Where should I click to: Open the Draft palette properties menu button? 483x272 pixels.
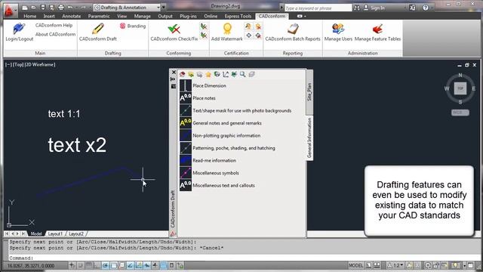click(x=174, y=86)
